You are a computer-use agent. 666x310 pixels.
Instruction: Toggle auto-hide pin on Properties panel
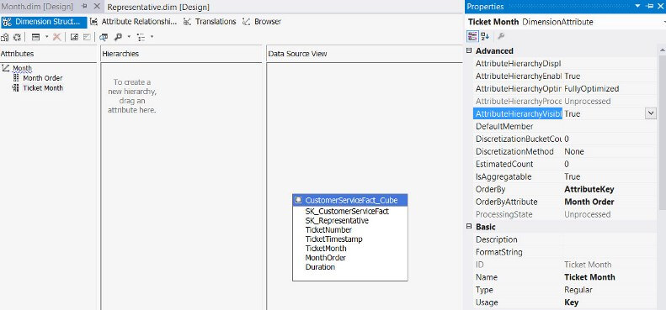[650, 7]
